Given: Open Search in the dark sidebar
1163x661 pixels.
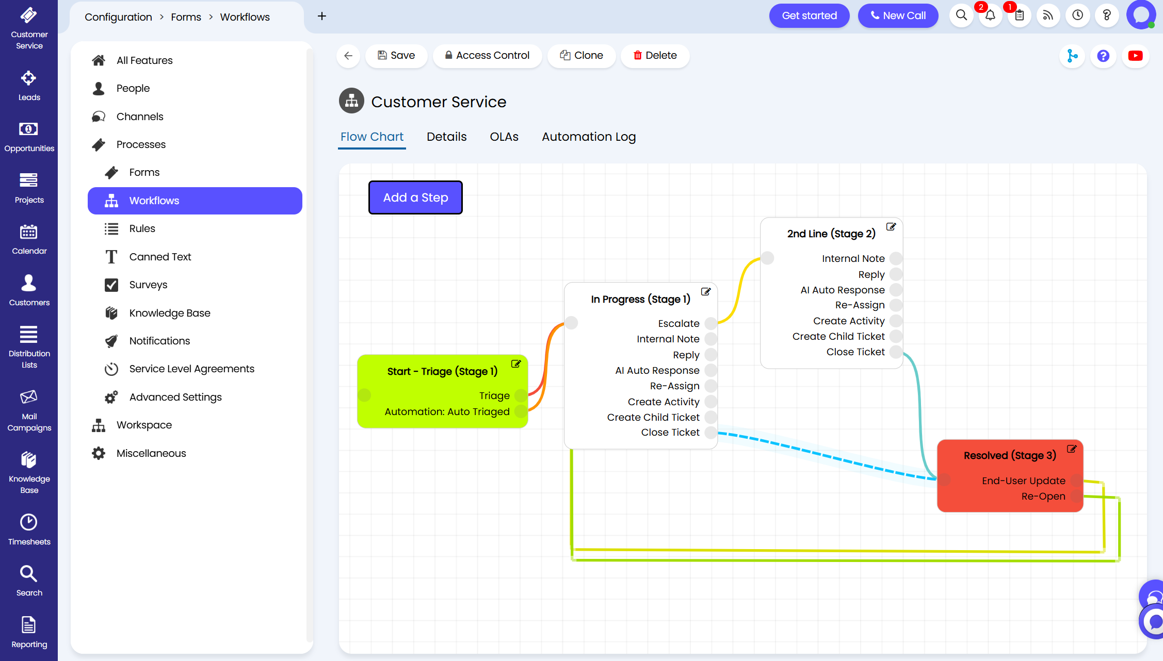Looking at the screenshot, I should point(29,582).
